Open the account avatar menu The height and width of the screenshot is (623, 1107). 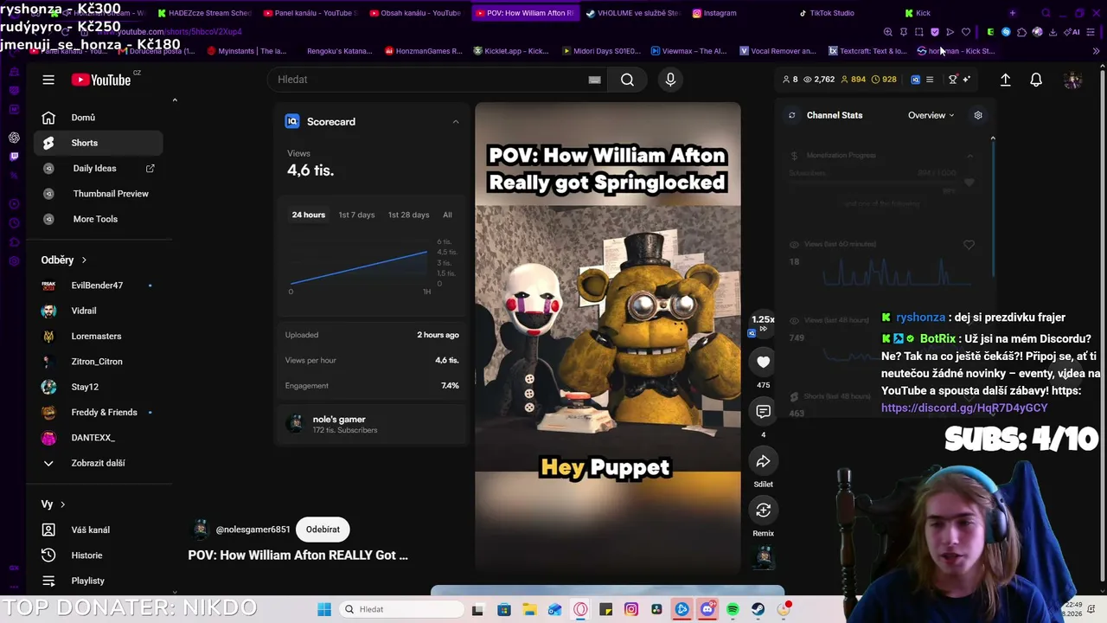(x=1072, y=80)
